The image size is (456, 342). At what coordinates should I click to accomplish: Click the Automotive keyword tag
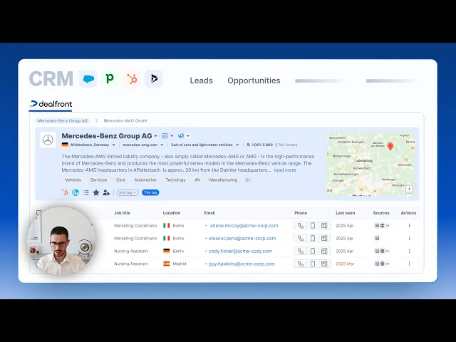coord(145,180)
